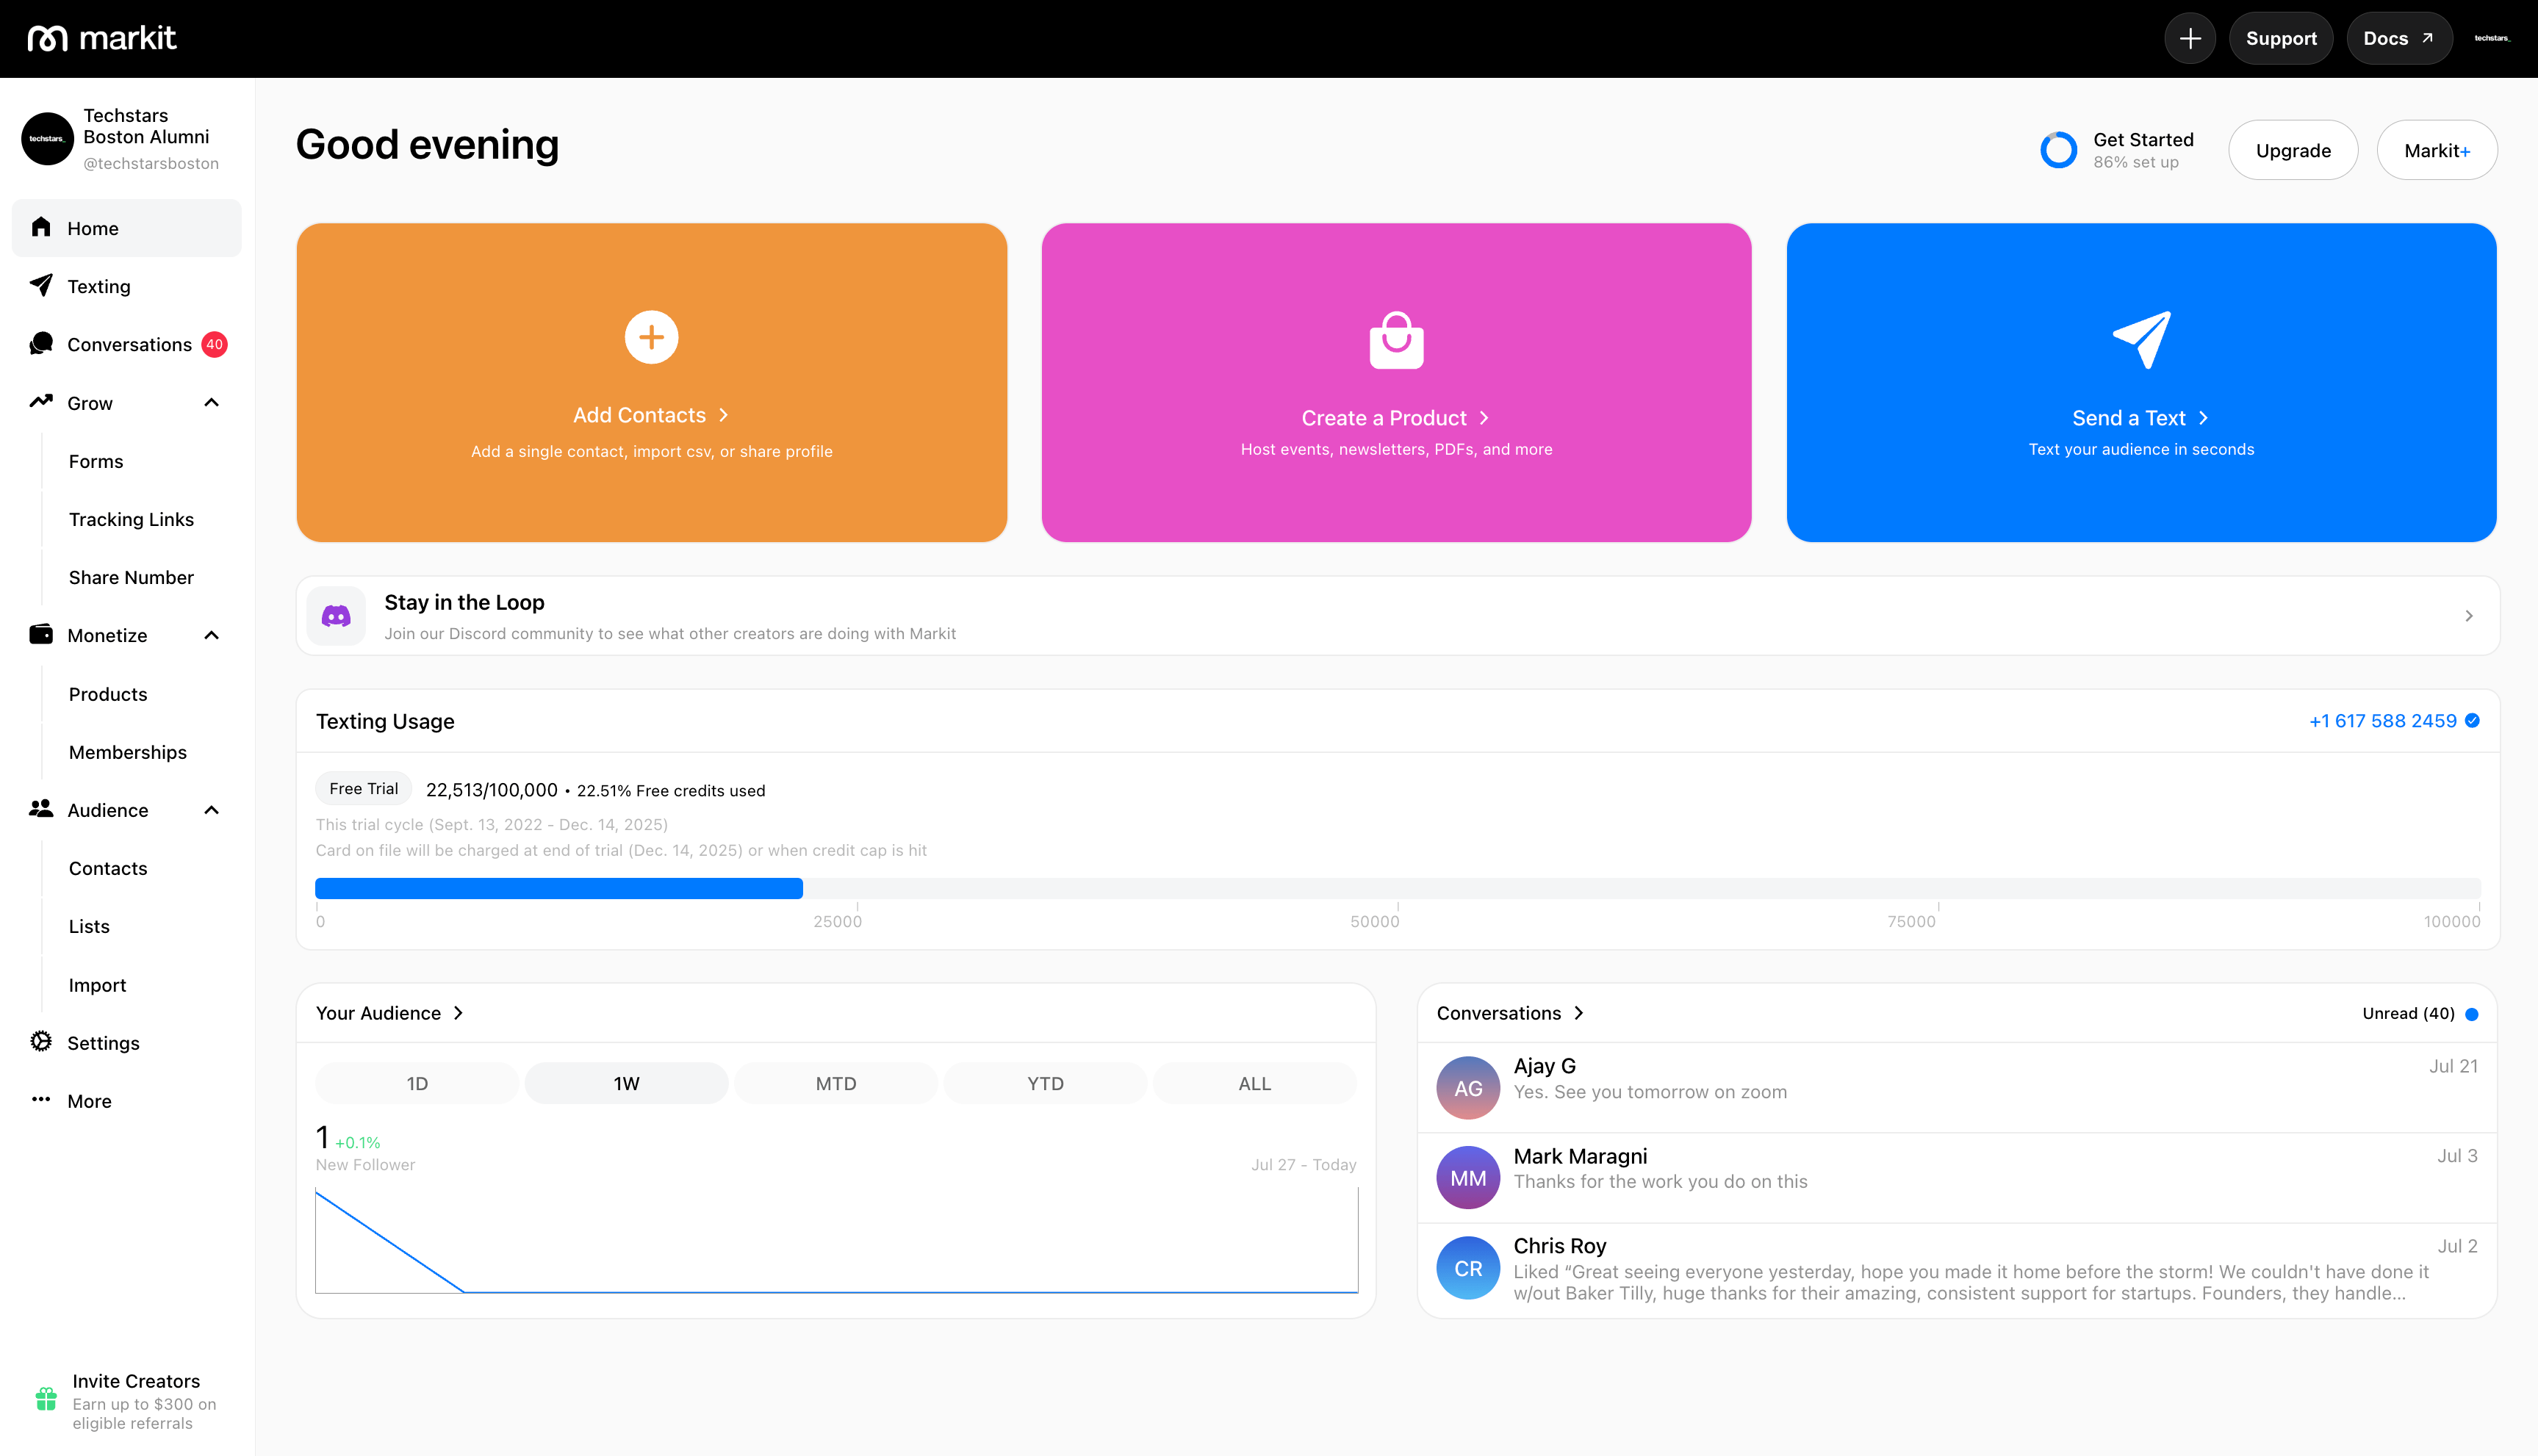The height and width of the screenshot is (1456, 2538).
Task: Select the 1W time range
Action: 626,1084
